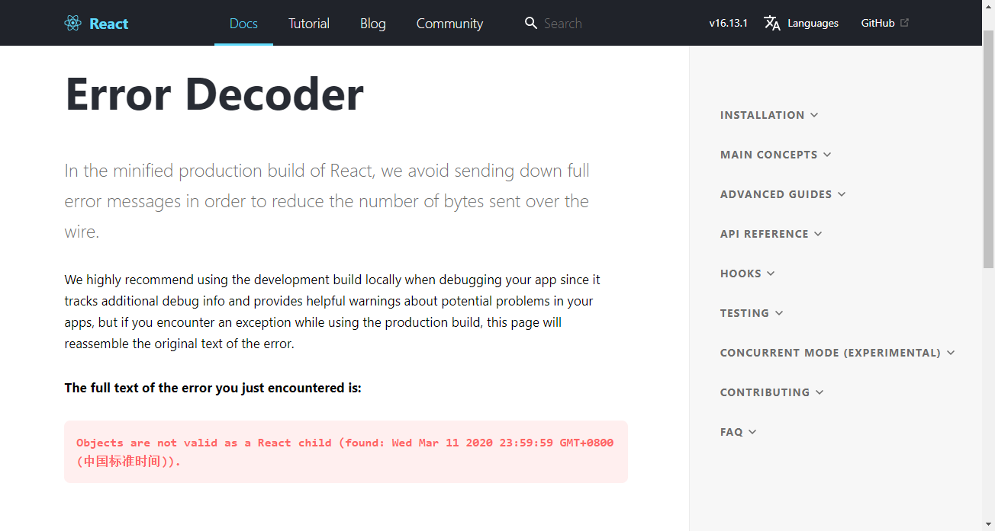Expand the Concurrent Mode (Experimental) chevron
Image resolution: width=995 pixels, height=531 pixels.
tap(951, 353)
